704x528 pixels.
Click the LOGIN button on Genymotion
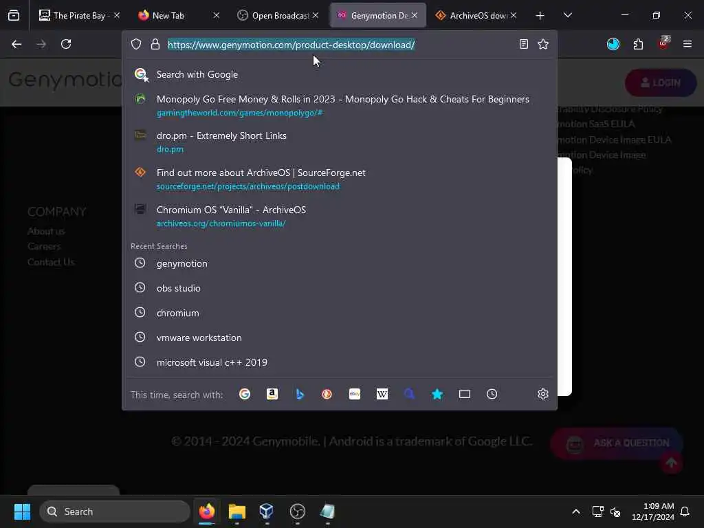[x=661, y=82]
